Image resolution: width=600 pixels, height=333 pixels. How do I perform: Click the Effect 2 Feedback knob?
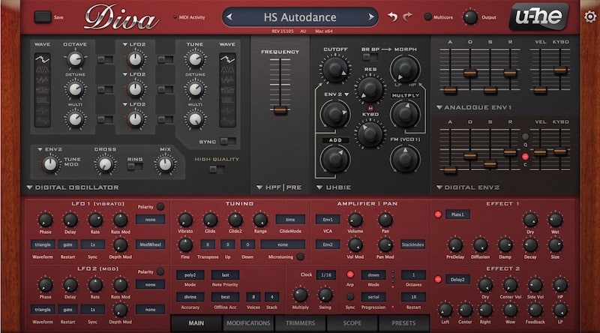click(535, 310)
